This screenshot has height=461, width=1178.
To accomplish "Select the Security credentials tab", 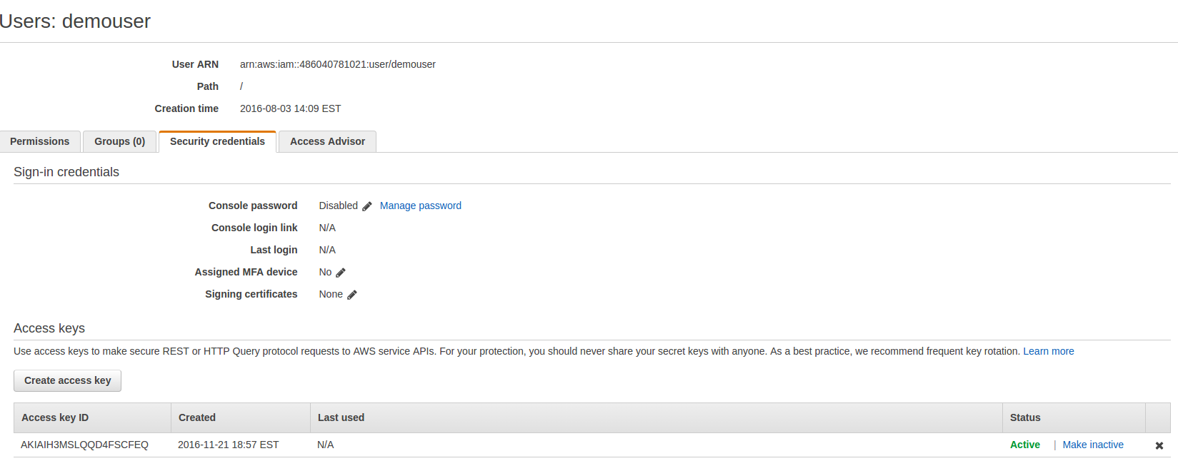I will tap(217, 141).
